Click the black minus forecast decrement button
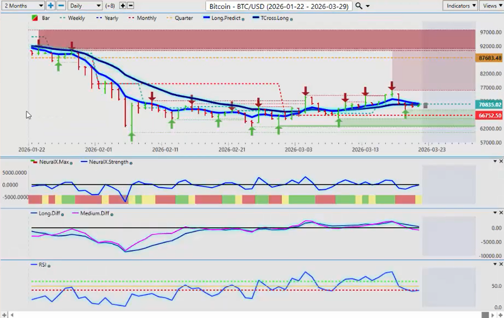 pos(130,6)
